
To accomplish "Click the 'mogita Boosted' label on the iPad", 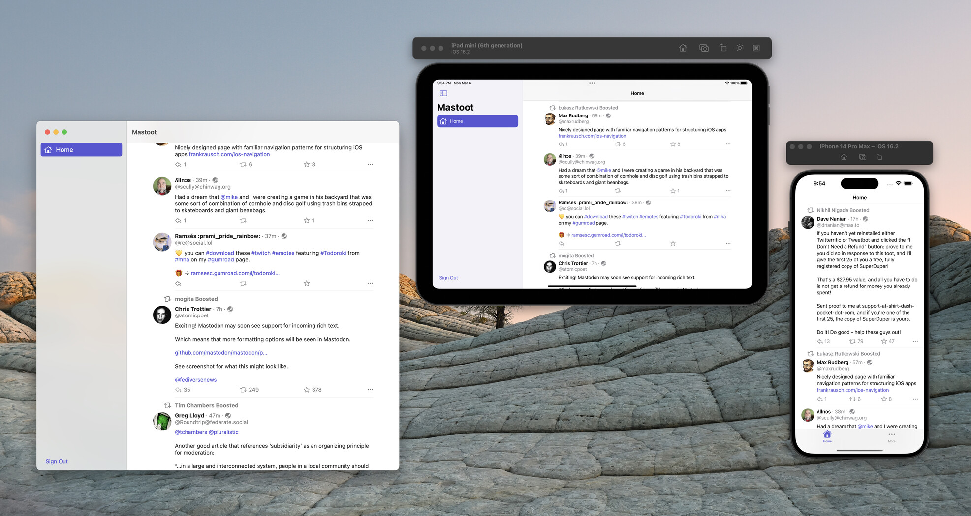I will [576, 256].
